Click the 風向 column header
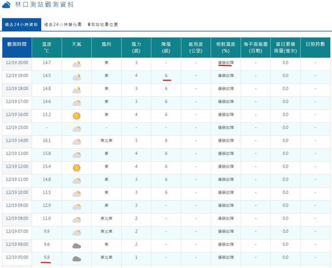The image size is (332, 268). [x=107, y=48]
